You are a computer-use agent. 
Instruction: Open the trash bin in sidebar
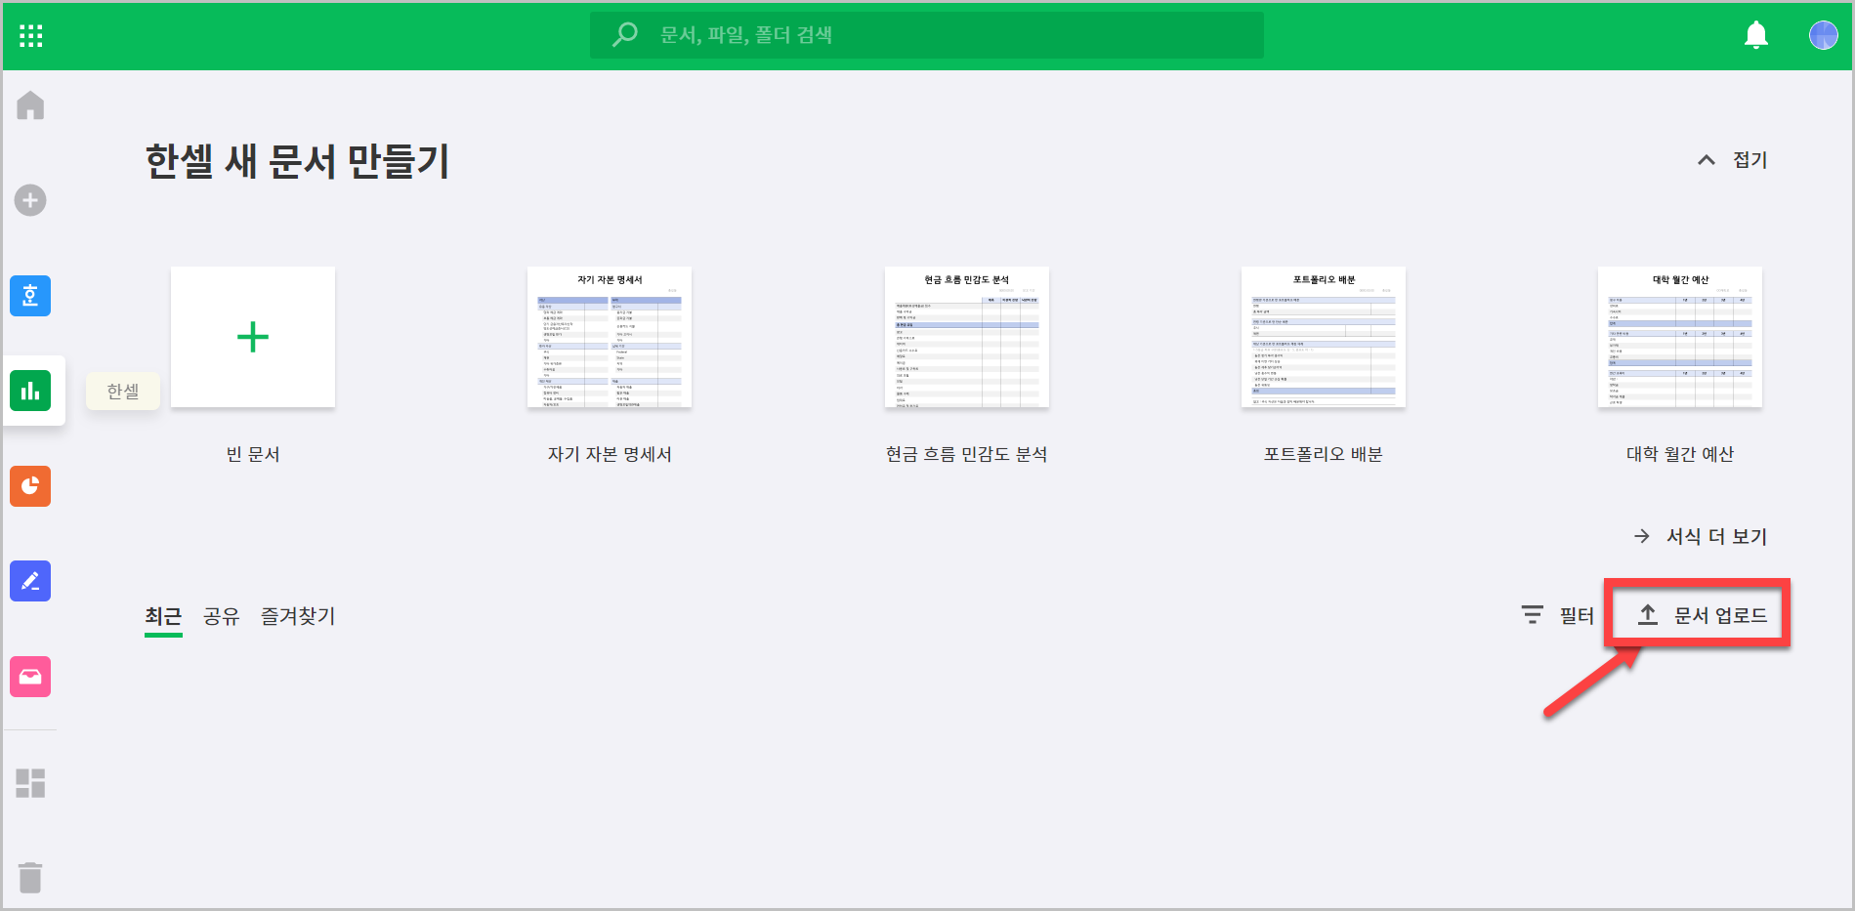[x=30, y=877]
